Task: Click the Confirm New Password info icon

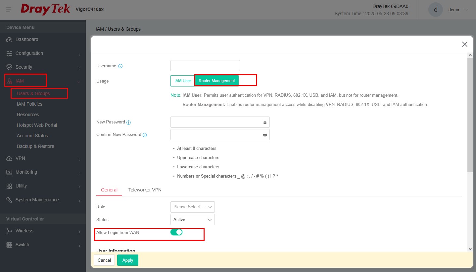Action: [145, 135]
